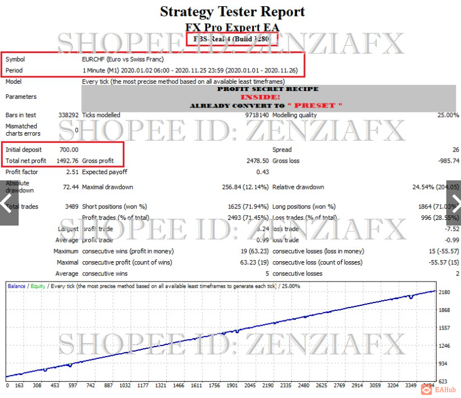Go to the previous image with left arrow

point(9,203)
